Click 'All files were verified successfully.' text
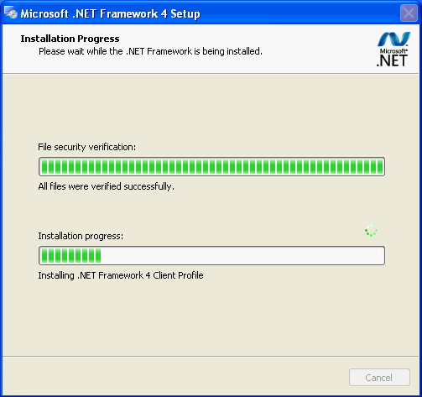Image resolution: width=422 pixels, height=397 pixels. click(x=107, y=186)
